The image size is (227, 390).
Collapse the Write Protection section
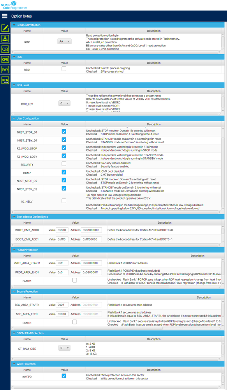[x=14, y=364]
